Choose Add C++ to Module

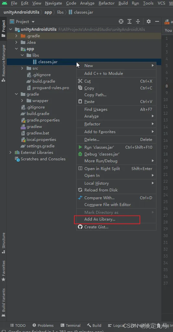click(116, 74)
